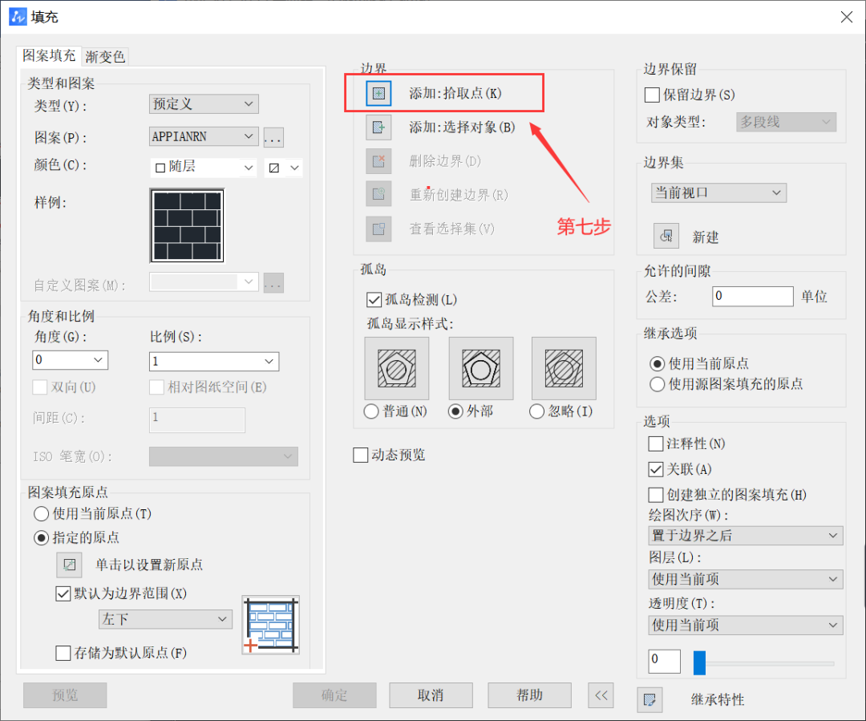This screenshot has height=721, width=866.
Task: Select the Add: Select Objects (选择对象) tool
Action: (378, 127)
